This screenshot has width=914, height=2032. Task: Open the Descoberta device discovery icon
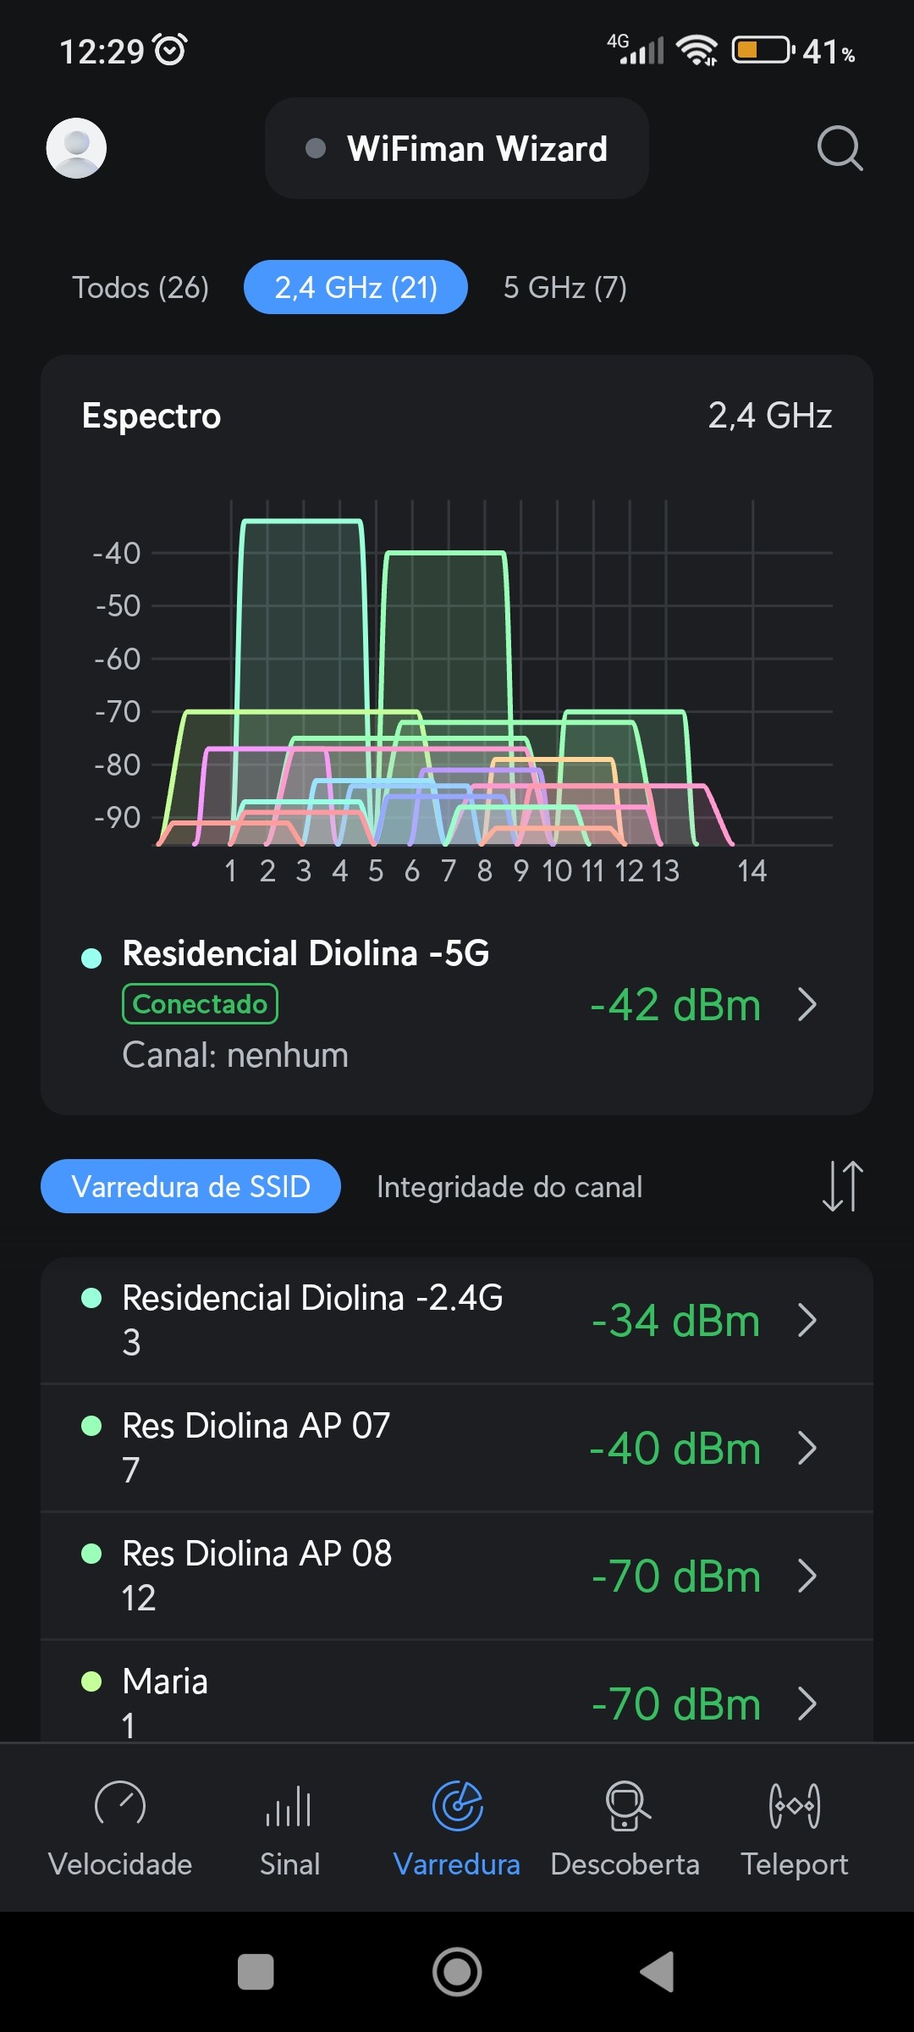(x=625, y=1806)
